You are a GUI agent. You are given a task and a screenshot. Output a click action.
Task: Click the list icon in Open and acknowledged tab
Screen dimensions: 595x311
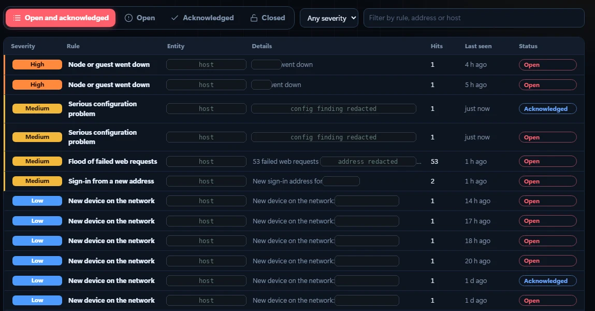click(x=17, y=18)
